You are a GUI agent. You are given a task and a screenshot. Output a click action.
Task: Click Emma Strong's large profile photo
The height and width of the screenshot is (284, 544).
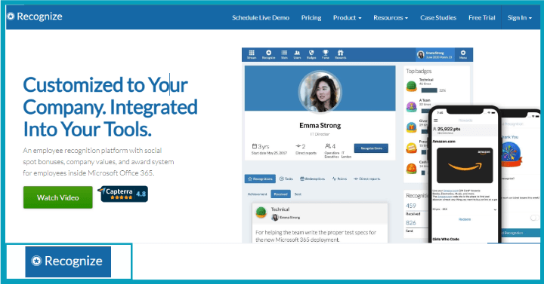[x=320, y=92]
